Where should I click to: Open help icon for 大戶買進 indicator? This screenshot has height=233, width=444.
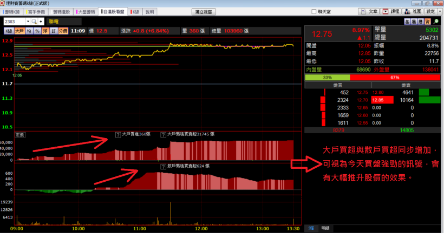pyautogui.click(x=117, y=134)
